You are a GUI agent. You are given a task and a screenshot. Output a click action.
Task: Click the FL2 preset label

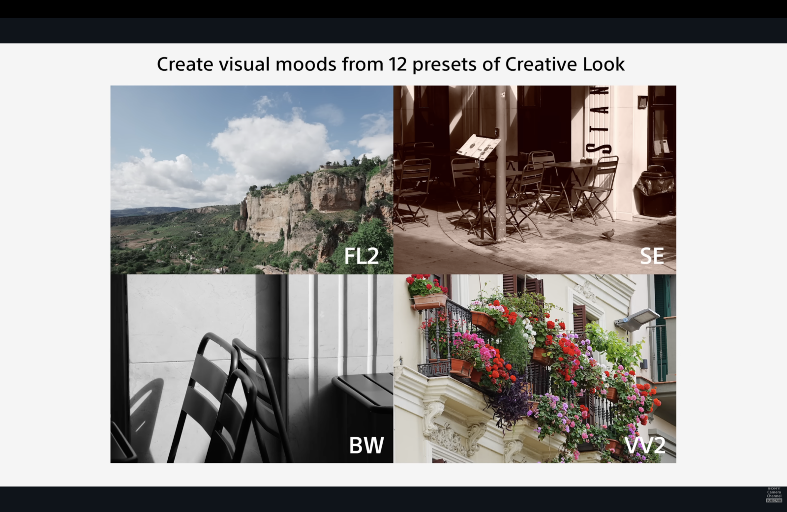362,256
